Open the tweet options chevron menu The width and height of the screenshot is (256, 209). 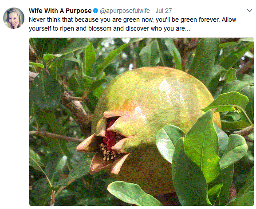249,11
